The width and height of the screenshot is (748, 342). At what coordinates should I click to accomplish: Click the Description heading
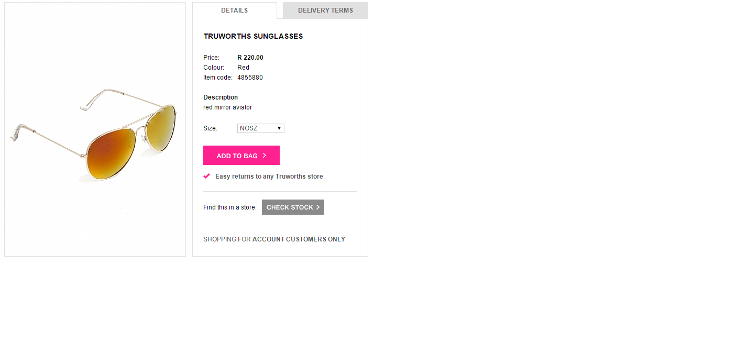pos(221,97)
